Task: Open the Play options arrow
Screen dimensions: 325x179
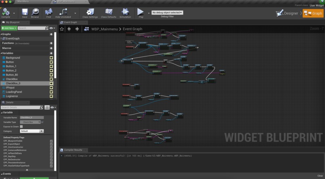Action: (149, 13)
